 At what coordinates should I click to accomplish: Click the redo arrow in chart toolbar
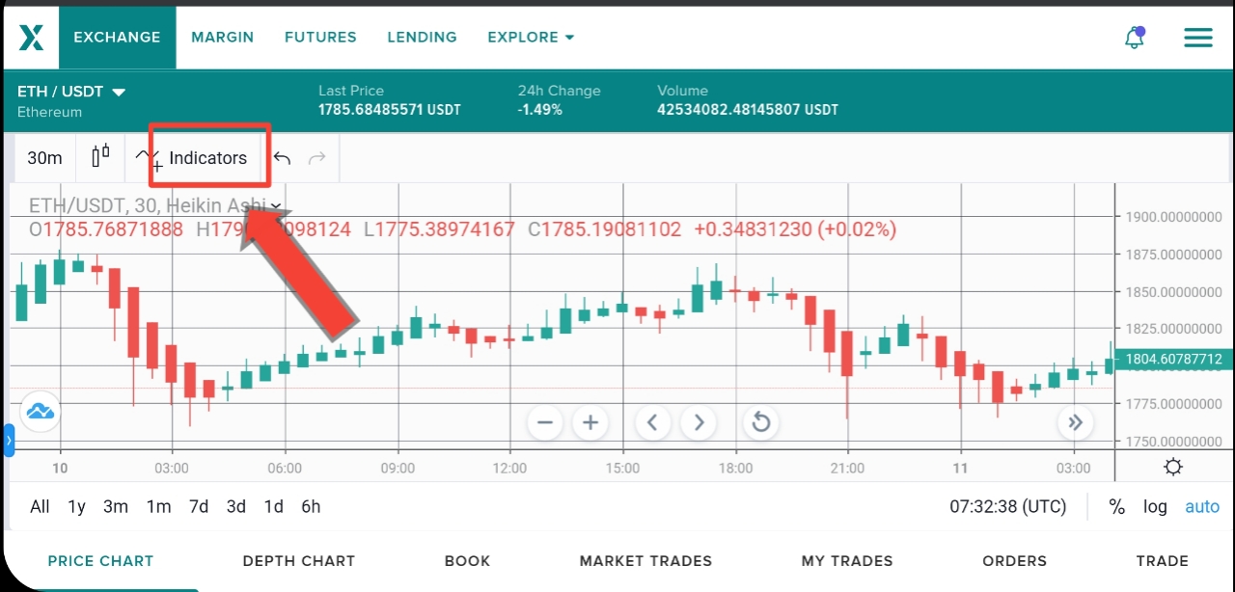316,158
